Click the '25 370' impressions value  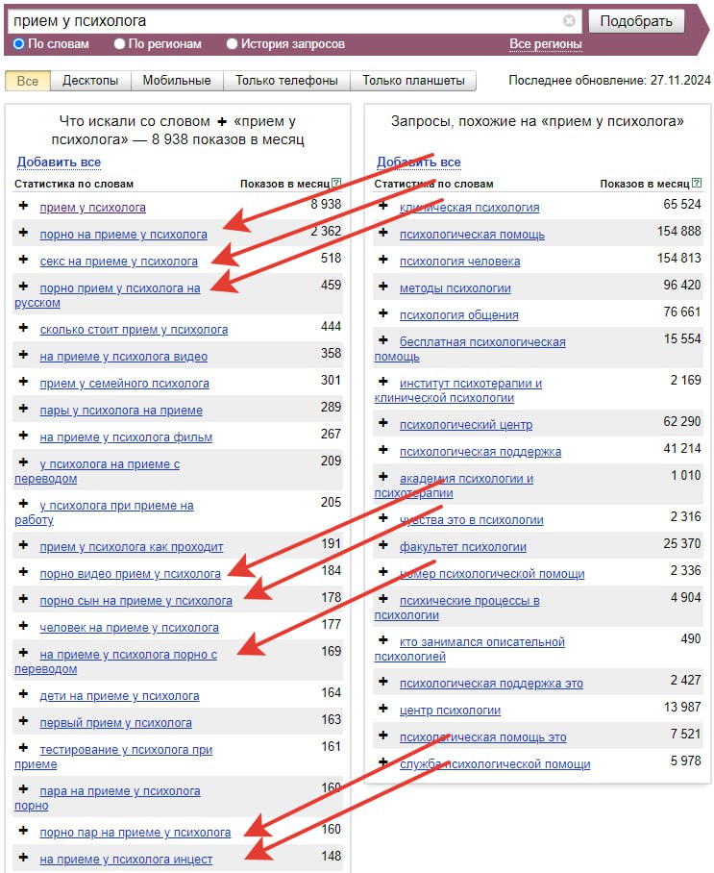681,543
